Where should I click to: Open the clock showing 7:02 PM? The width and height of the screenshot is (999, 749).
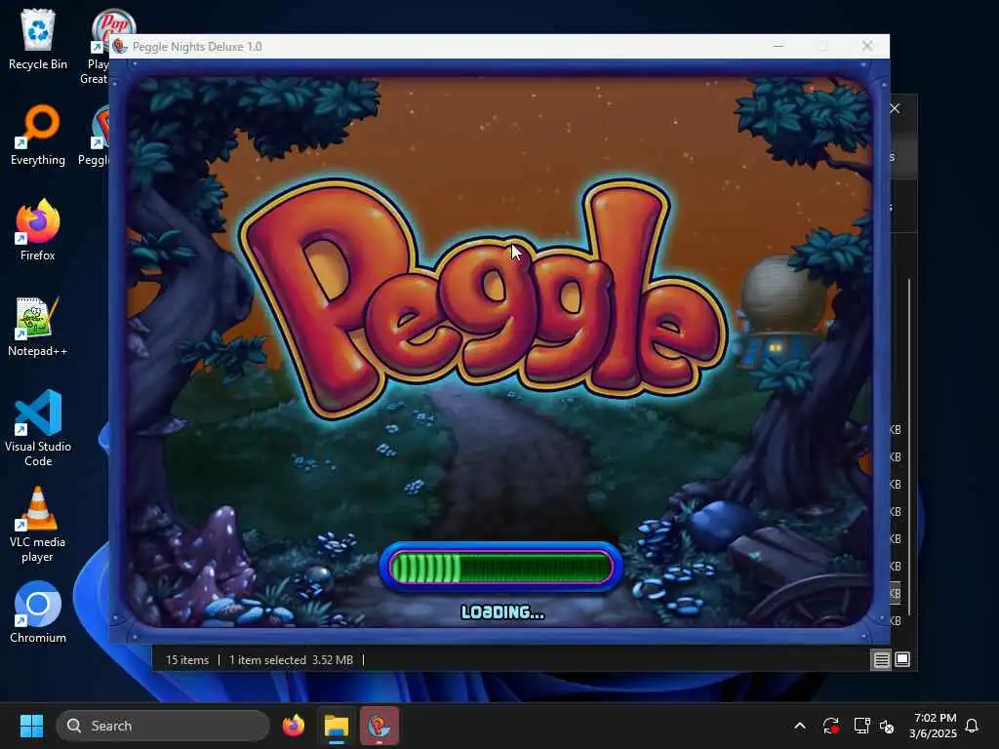pos(934,726)
